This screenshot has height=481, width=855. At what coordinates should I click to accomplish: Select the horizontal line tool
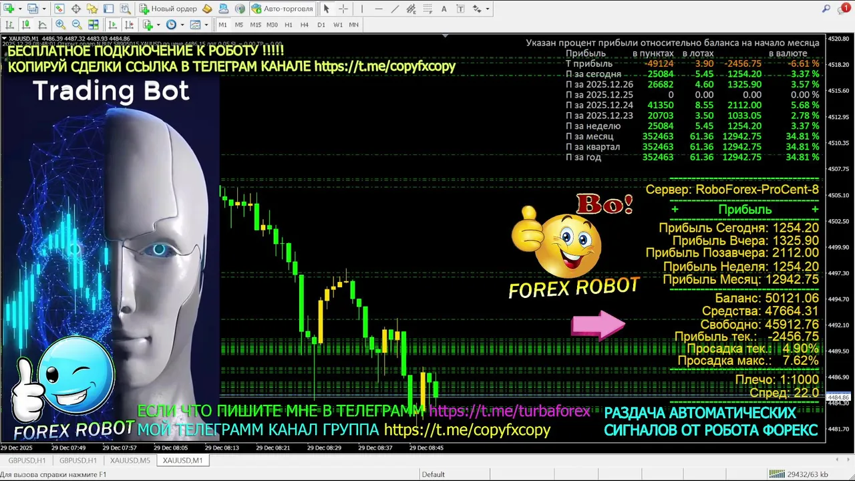pos(379,9)
